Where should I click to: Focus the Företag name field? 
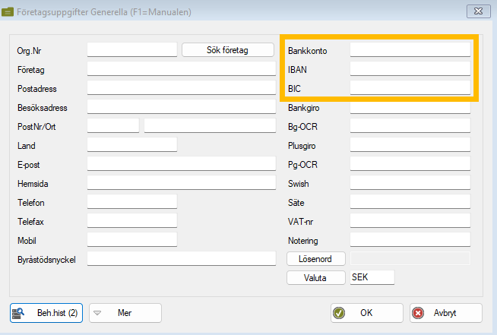tap(181, 69)
